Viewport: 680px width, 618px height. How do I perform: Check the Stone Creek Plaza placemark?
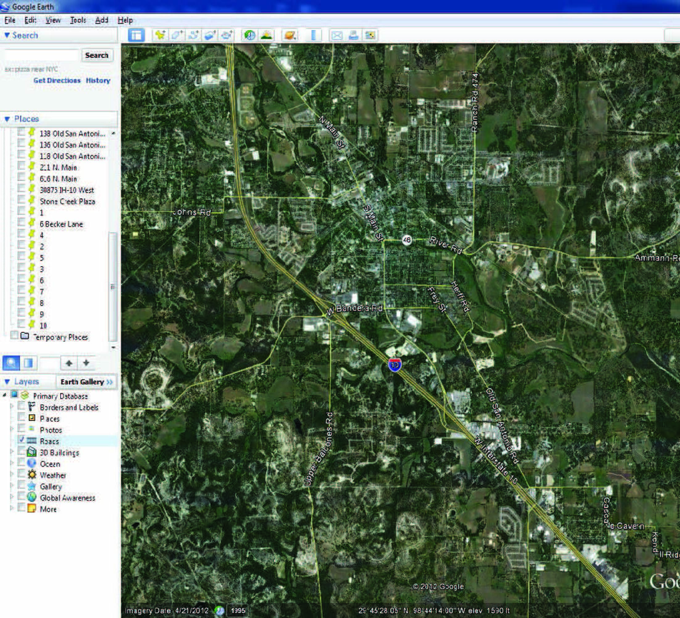(x=21, y=199)
